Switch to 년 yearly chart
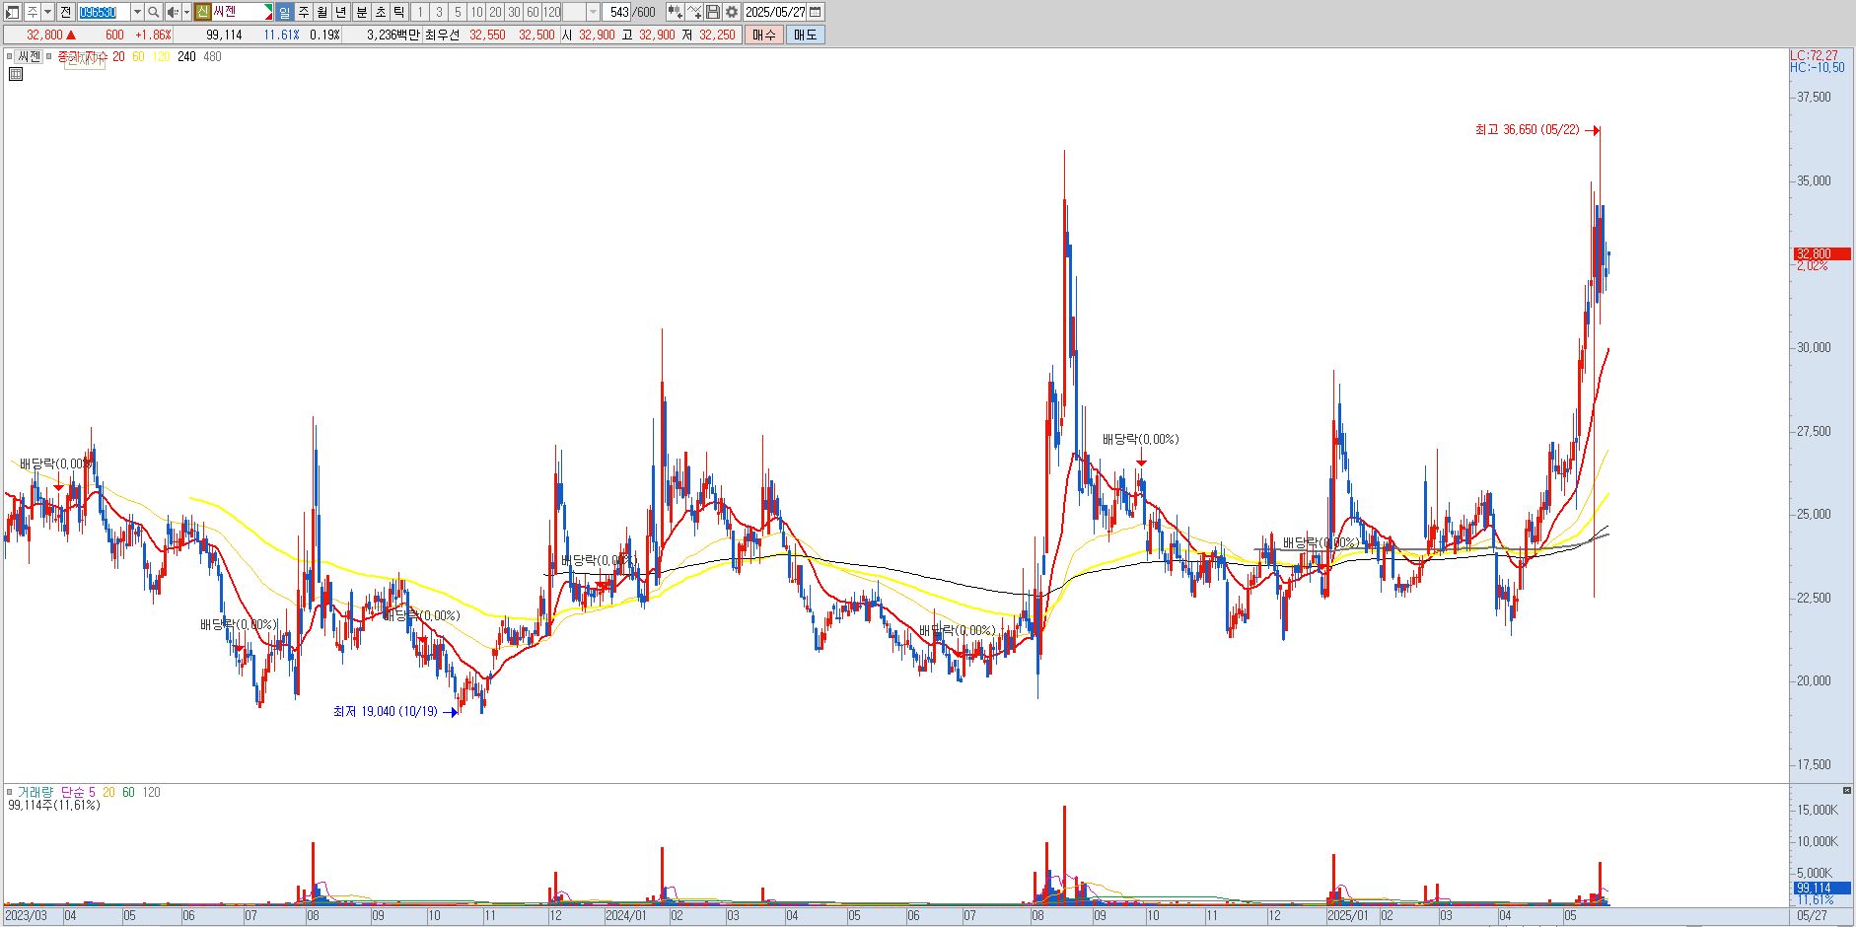 pos(341,12)
